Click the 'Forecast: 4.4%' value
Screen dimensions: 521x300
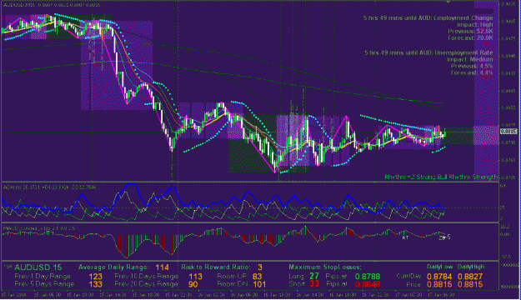point(472,72)
